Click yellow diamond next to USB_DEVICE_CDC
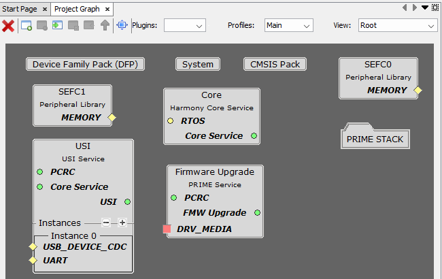Image resolution: width=442 pixels, height=279 pixels. (x=32, y=246)
